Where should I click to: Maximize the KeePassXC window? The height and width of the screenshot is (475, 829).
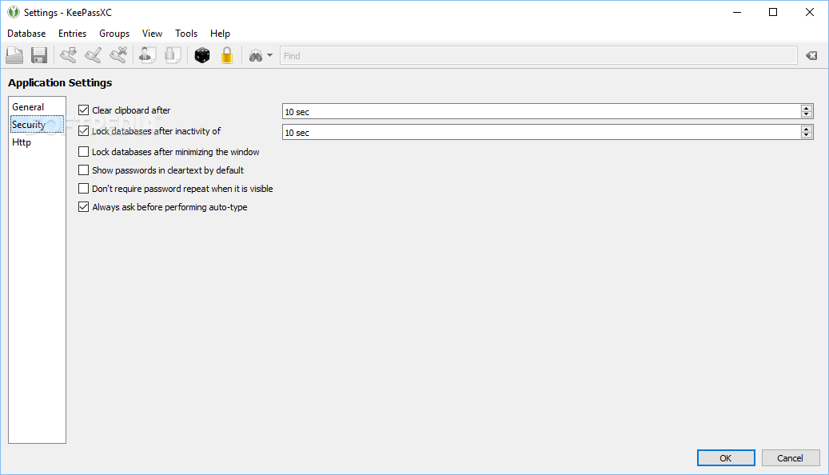tap(773, 12)
